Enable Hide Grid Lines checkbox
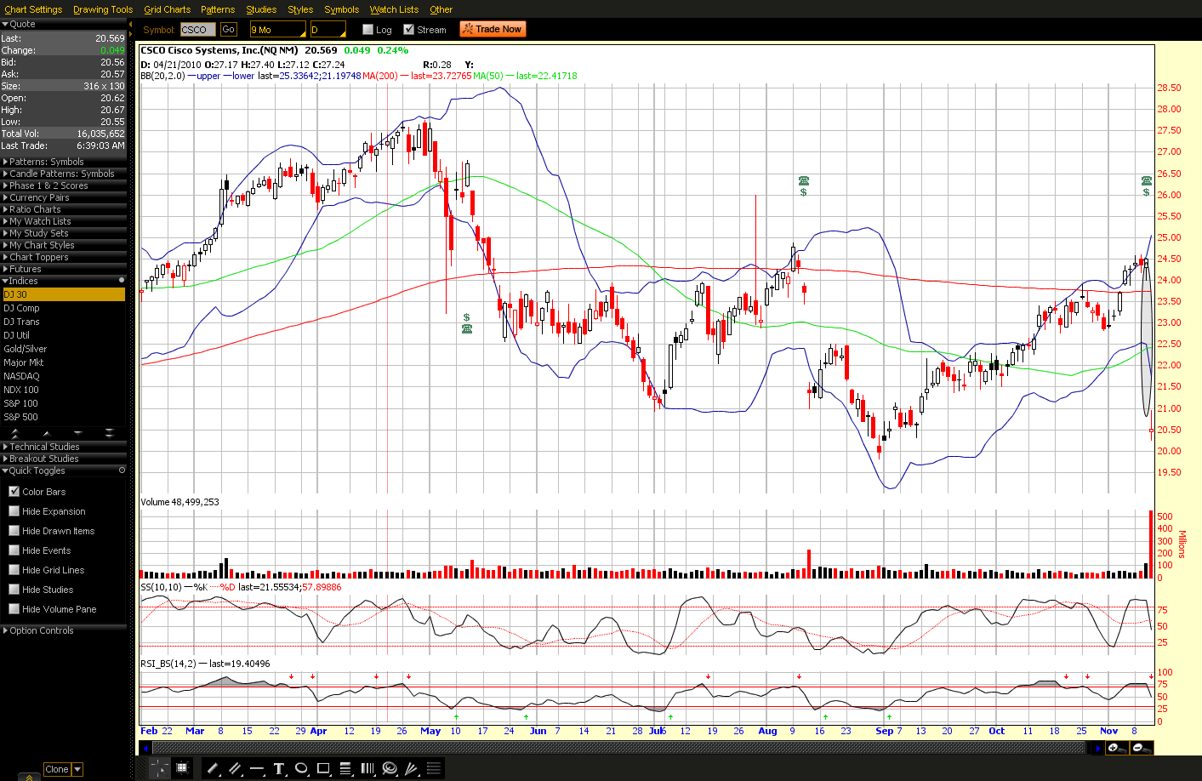Image resolution: width=1202 pixels, height=781 pixels. coord(14,570)
